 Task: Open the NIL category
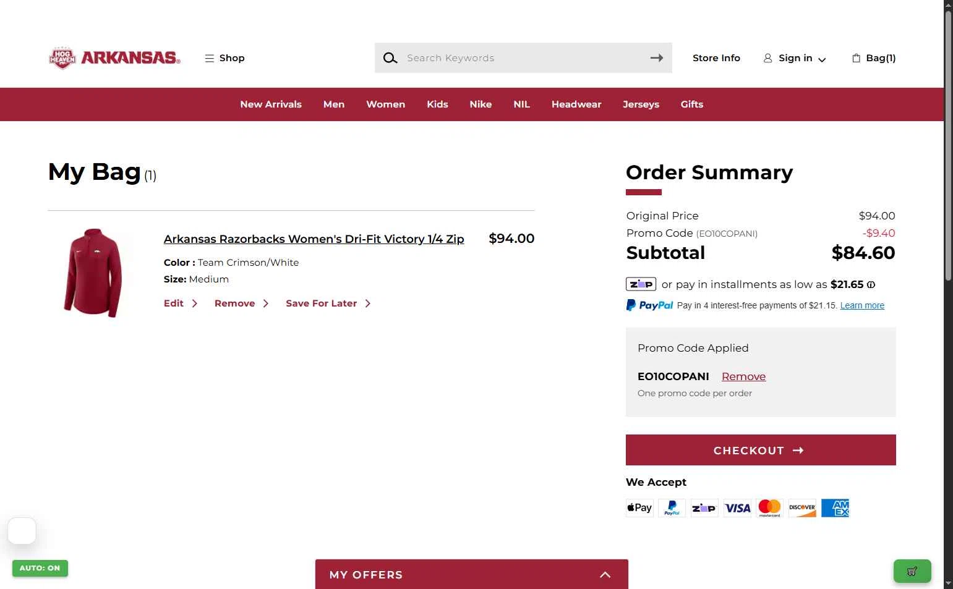point(521,104)
